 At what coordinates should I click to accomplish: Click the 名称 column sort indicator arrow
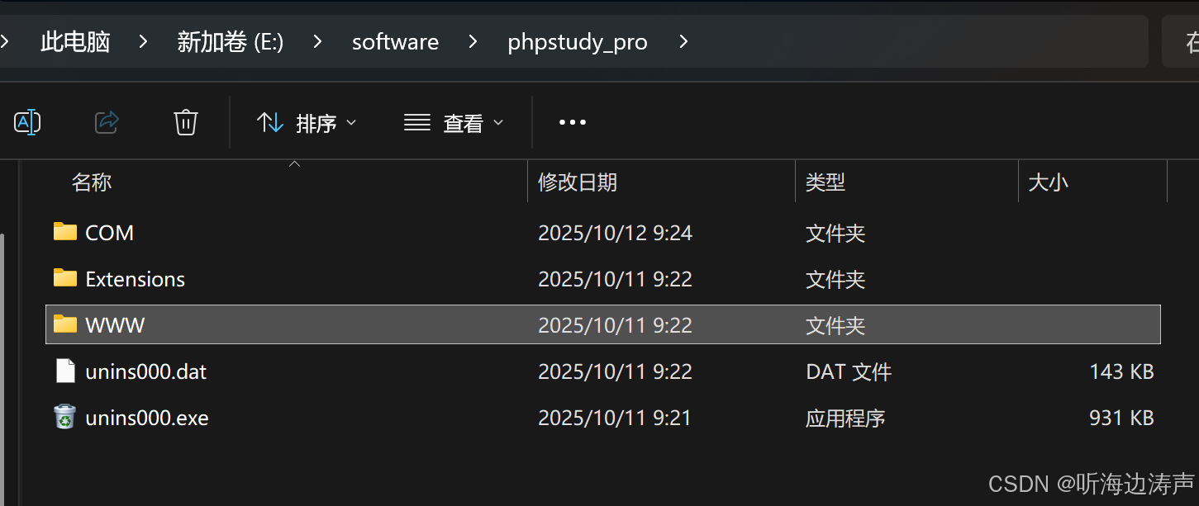(x=294, y=163)
